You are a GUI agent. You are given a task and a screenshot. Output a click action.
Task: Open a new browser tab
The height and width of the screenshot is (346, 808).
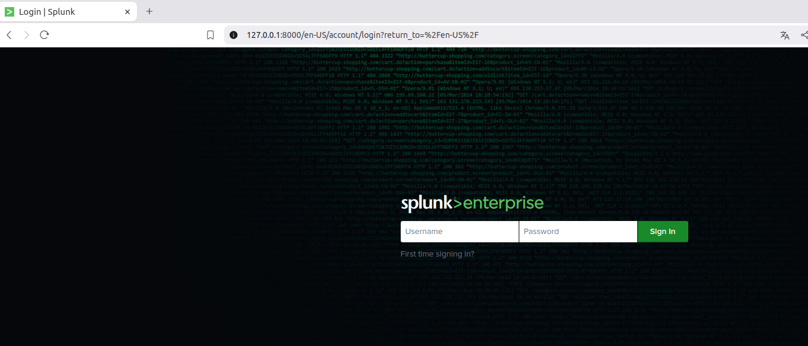click(149, 11)
